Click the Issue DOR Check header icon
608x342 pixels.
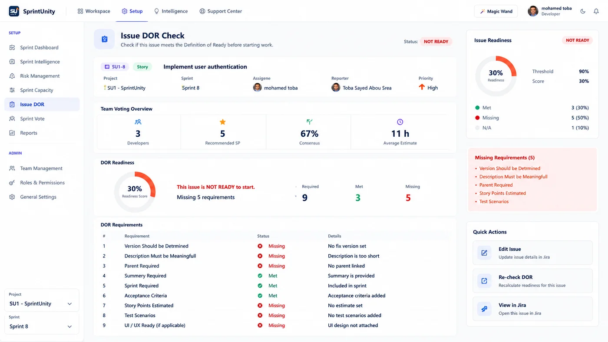[104, 39]
